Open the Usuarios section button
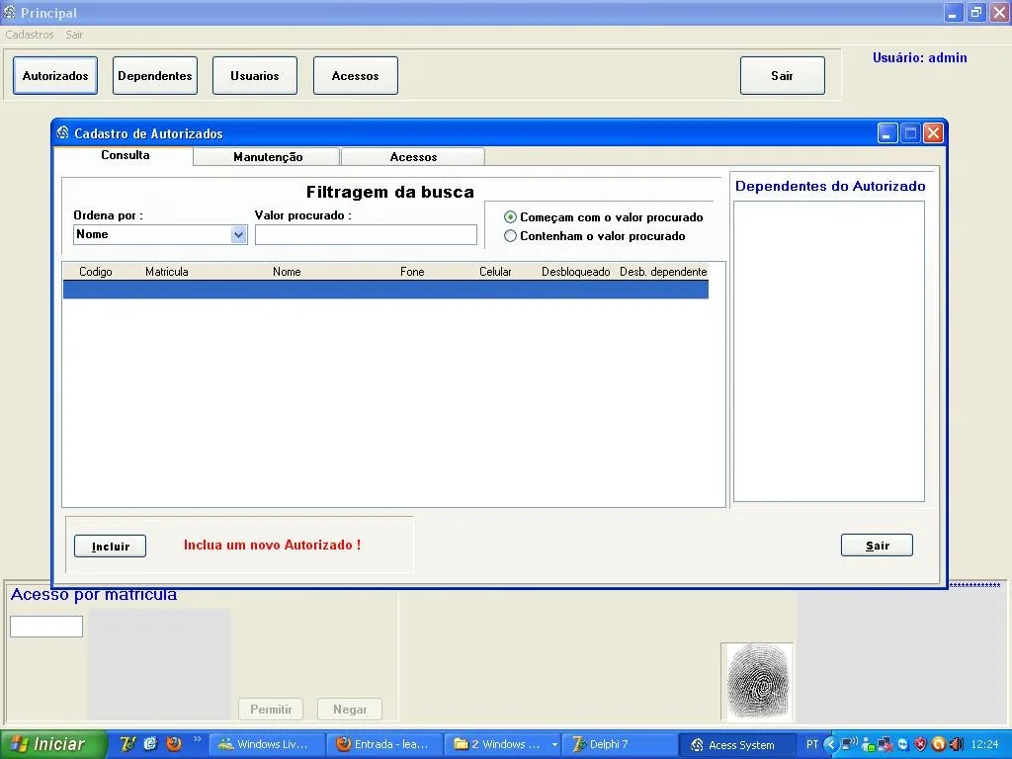This screenshot has height=759, width=1012. tap(255, 75)
